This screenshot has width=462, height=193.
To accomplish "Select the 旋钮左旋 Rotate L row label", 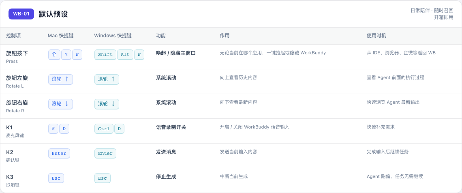I will pos(17,81).
